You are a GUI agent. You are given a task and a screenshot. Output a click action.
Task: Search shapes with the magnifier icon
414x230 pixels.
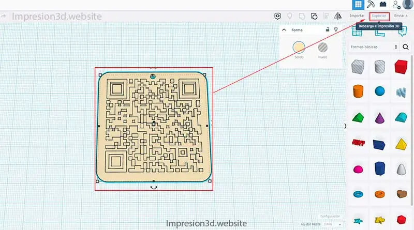[406, 47]
